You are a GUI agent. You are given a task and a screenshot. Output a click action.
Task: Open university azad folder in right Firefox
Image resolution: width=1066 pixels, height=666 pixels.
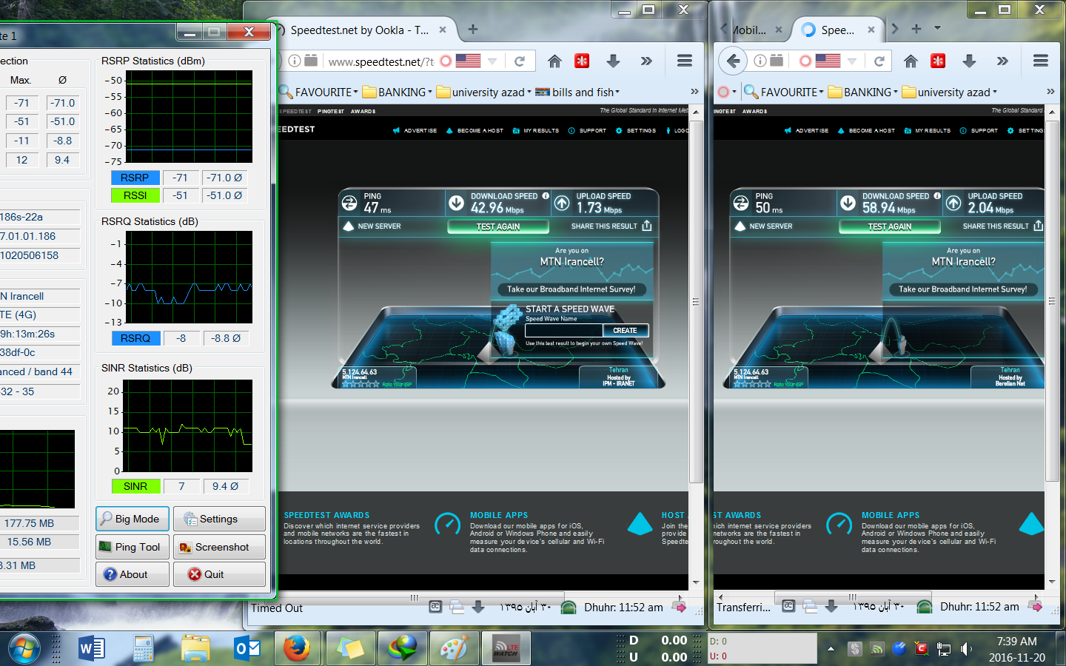950,92
